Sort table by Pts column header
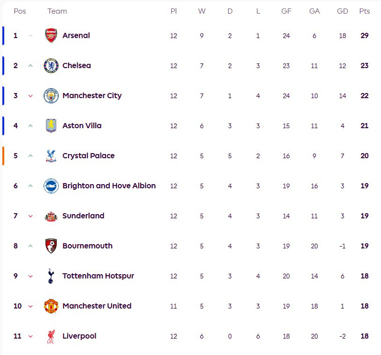 [364, 11]
